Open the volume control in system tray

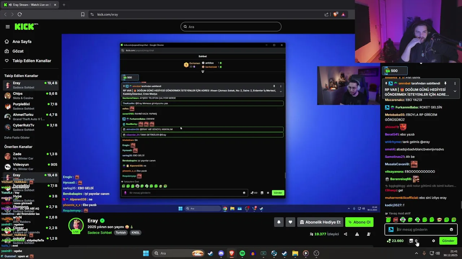437,253
